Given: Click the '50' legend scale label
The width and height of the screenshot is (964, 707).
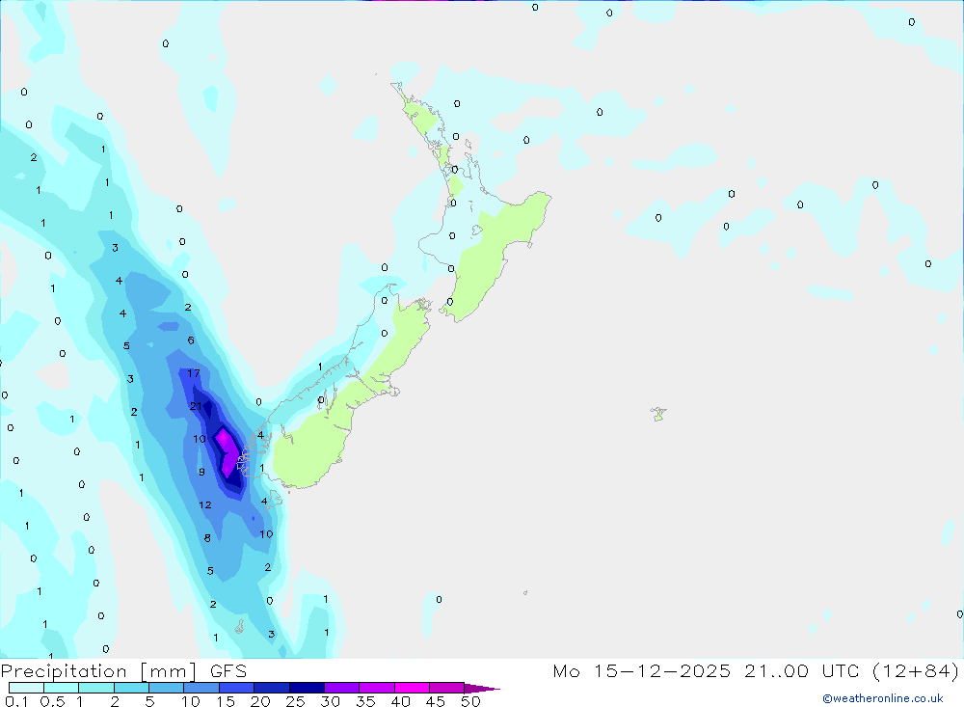Looking at the screenshot, I should [470, 701].
